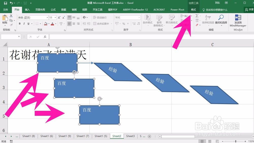Expand the fill color dropdown arrow
Screen dimensions: 254x143
point(49,24)
